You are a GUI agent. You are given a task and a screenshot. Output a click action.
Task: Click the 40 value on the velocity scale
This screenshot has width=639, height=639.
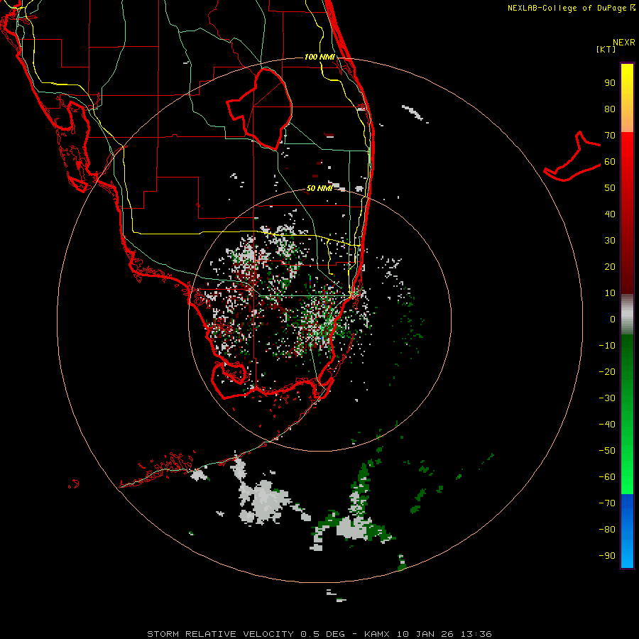tap(610, 214)
